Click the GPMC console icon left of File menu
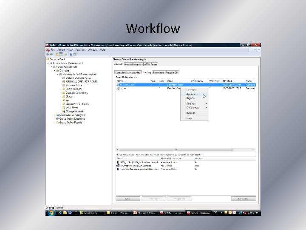306x230 pixels. pyautogui.click(x=48, y=50)
